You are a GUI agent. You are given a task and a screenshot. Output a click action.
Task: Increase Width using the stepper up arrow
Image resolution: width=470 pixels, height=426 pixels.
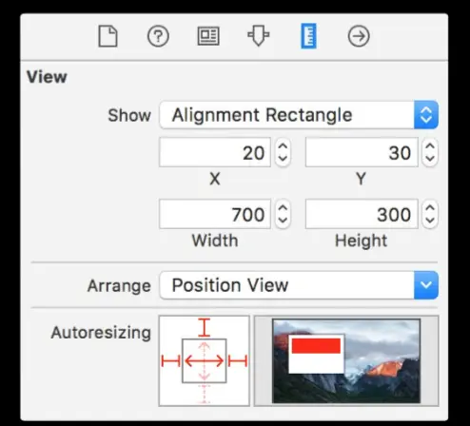tap(283, 208)
